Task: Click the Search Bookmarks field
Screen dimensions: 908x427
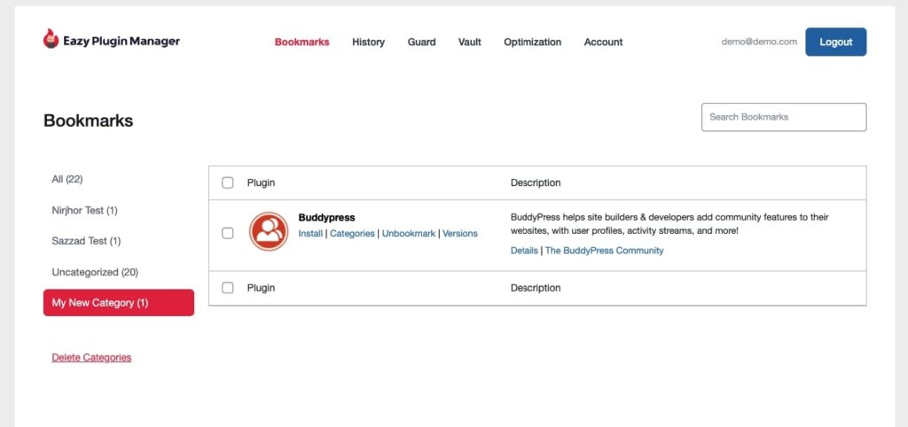Action: pos(784,117)
